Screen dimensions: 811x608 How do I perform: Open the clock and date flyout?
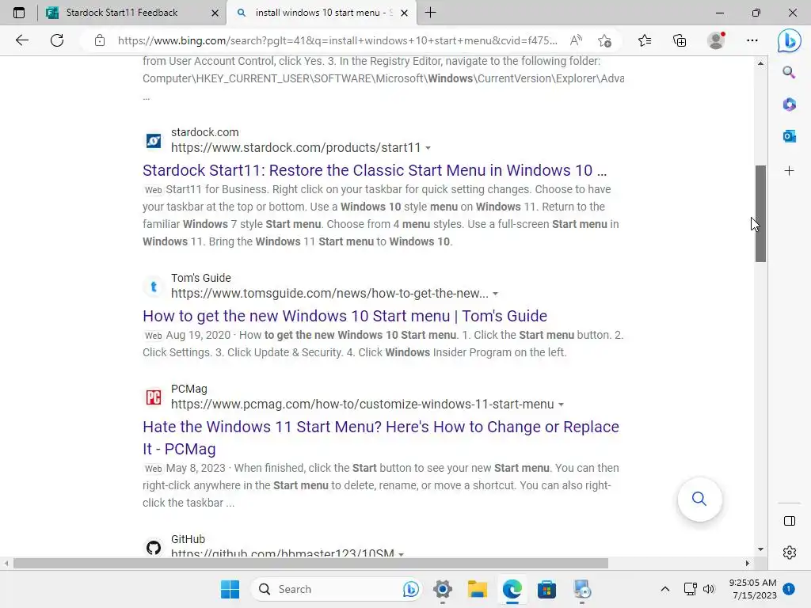(752, 589)
